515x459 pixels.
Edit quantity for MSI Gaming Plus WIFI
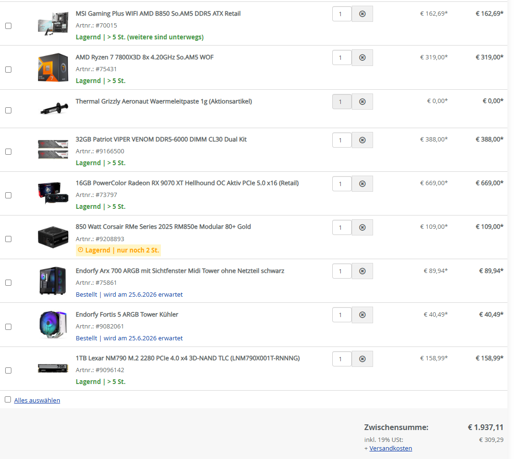tap(342, 14)
